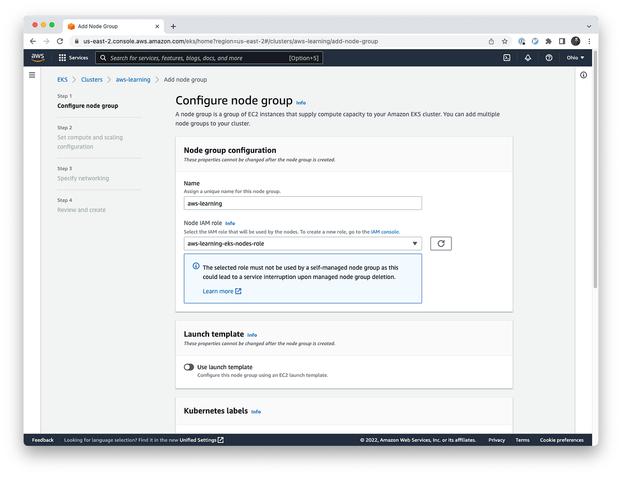Select the Add Node Group browser tab
The width and height of the screenshot is (622, 477).
[x=113, y=27]
